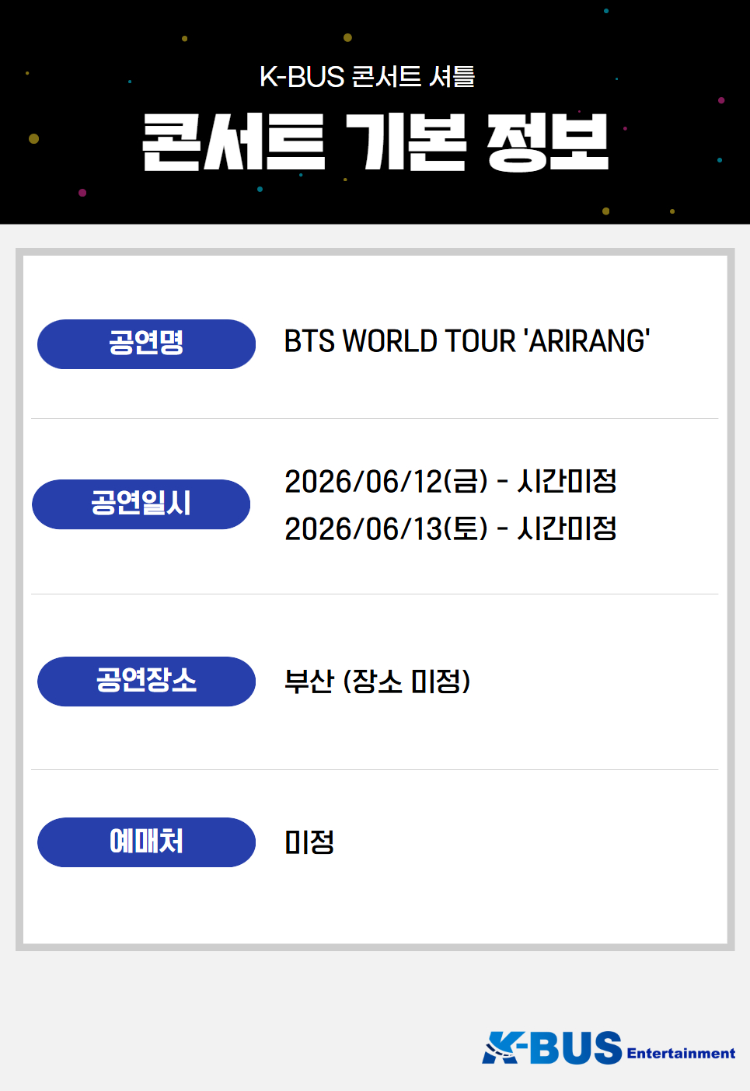This screenshot has width=750, height=1091.
Task: Click the pink dot near banner's right edge
Action: click(x=721, y=100)
